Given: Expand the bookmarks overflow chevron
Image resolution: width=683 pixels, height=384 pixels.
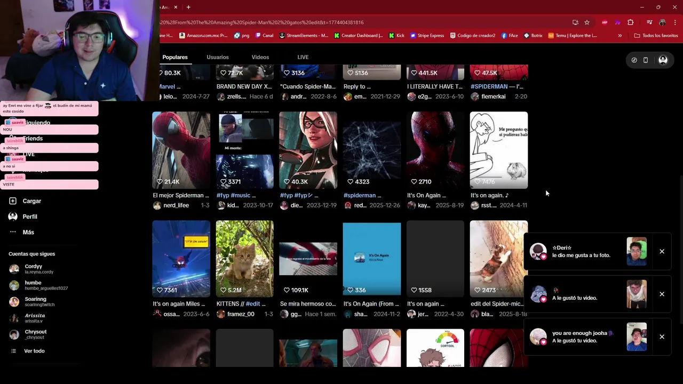Looking at the screenshot, I should [620, 36].
